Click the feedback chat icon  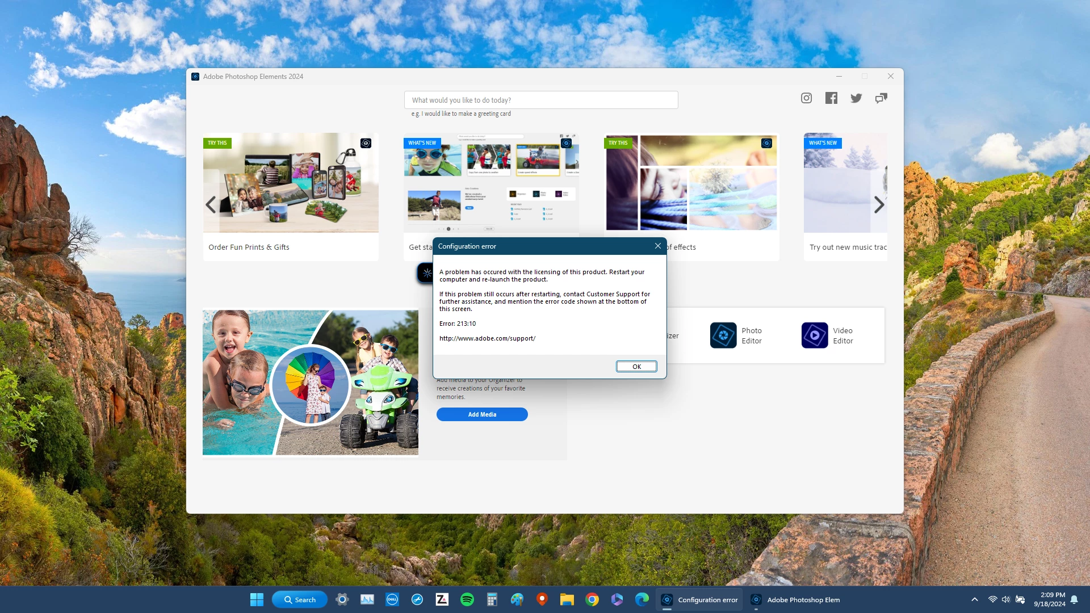(x=881, y=98)
